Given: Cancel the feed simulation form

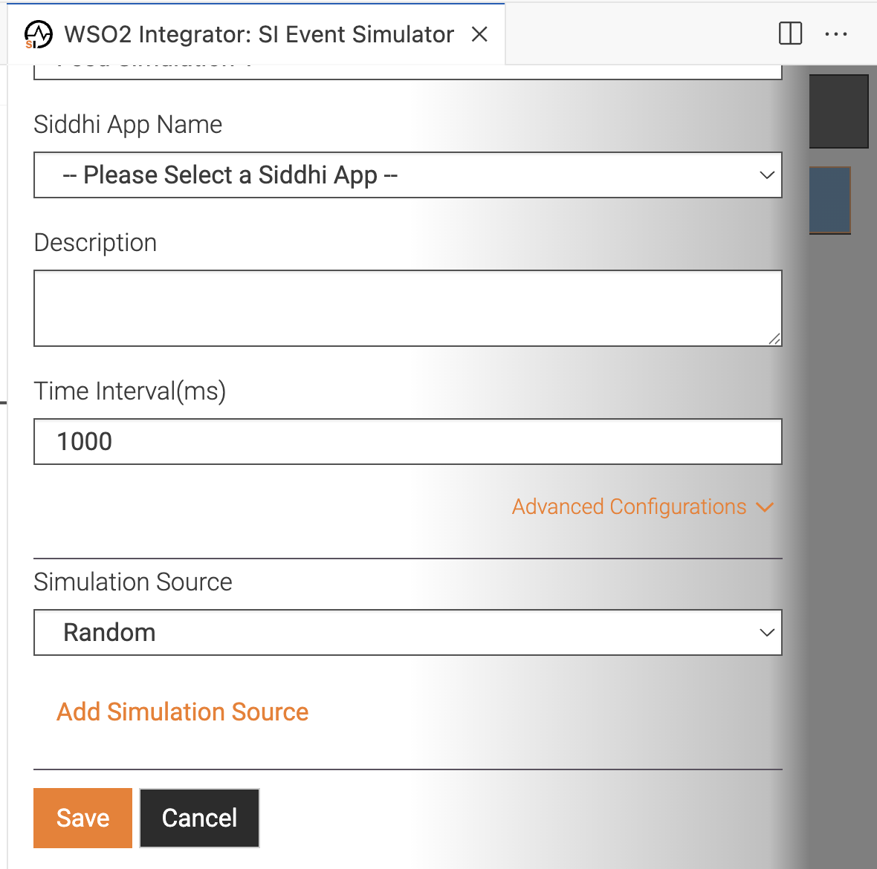Looking at the screenshot, I should 199,818.
